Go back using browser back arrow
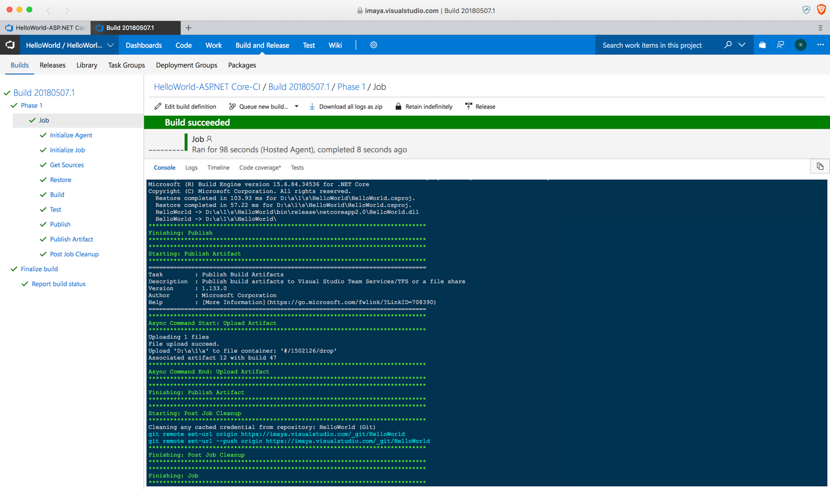Image resolution: width=830 pixels, height=489 pixels. click(x=48, y=10)
